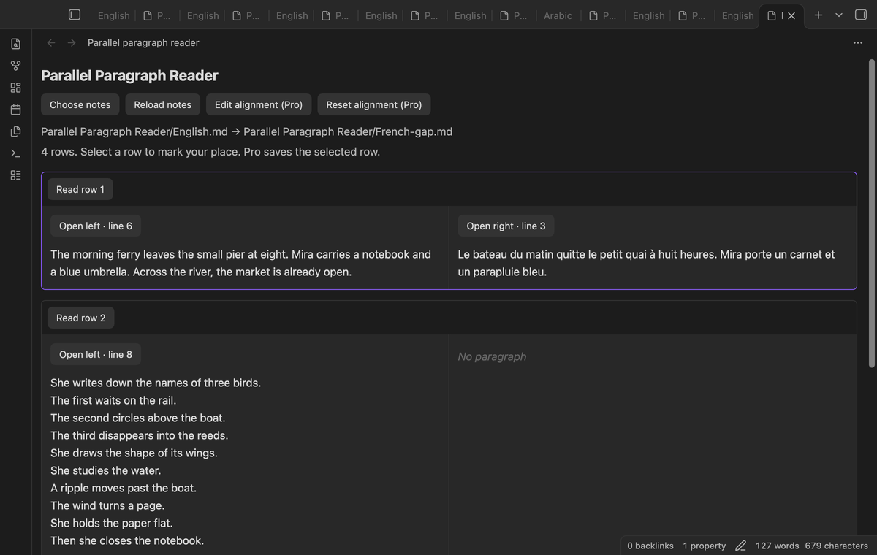The image size is (877, 555).
Task: Click the line 'She studies the water.'
Action: 106,470
